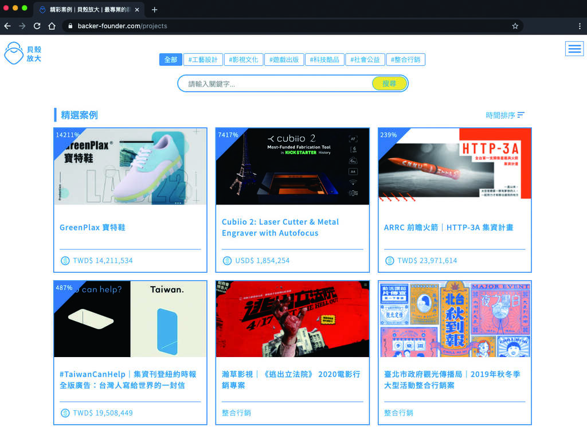
Task: Open the 臺北市政府觀光傳播局 title link
Action: pos(452,379)
